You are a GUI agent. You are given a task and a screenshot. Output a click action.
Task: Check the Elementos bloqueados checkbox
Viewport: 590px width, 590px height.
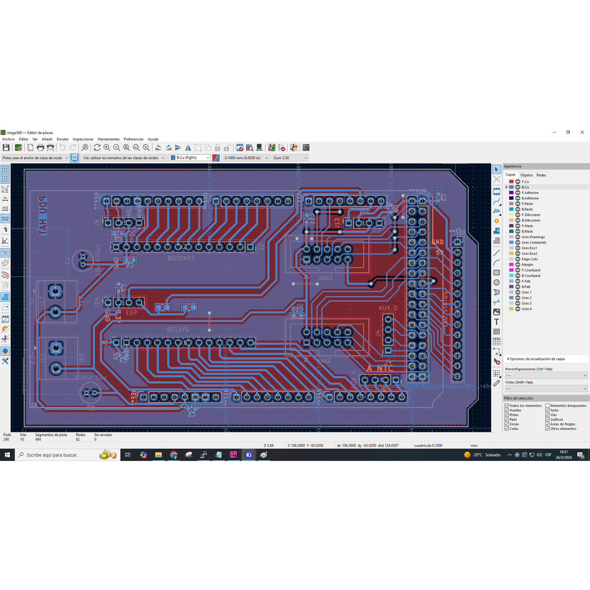pos(548,406)
